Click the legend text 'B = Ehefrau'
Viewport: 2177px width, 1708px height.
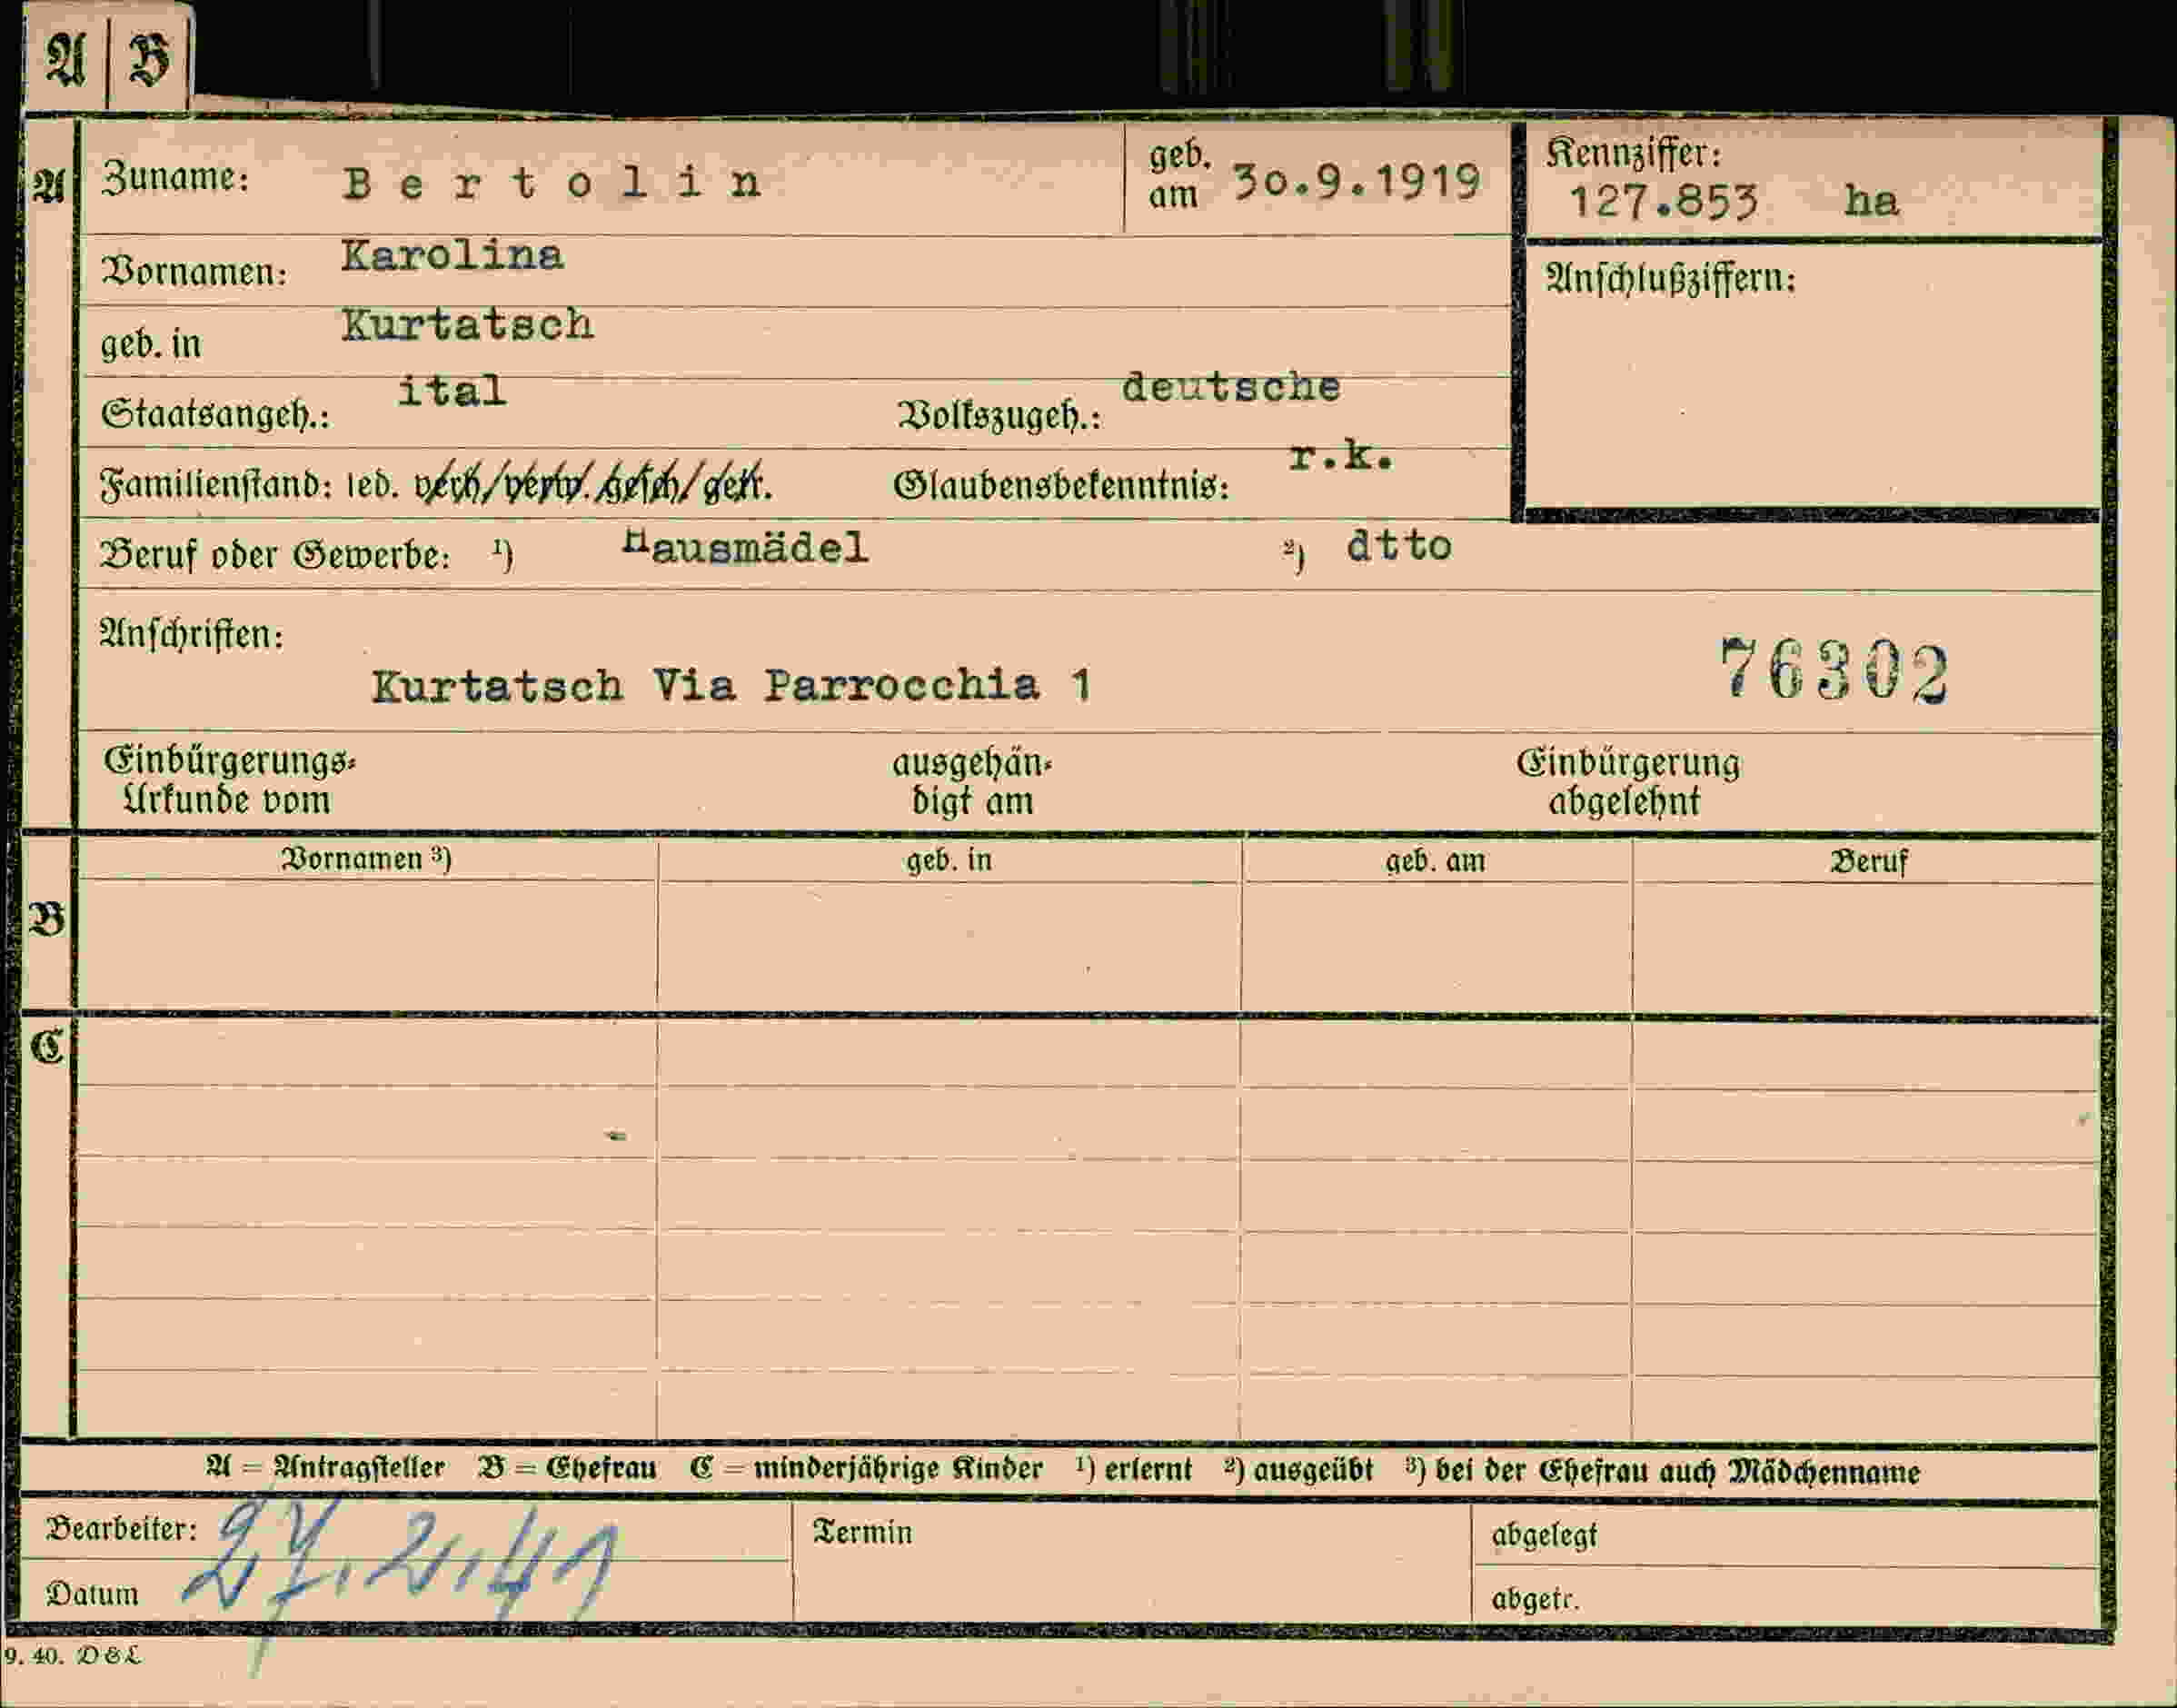[x=567, y=1469]
